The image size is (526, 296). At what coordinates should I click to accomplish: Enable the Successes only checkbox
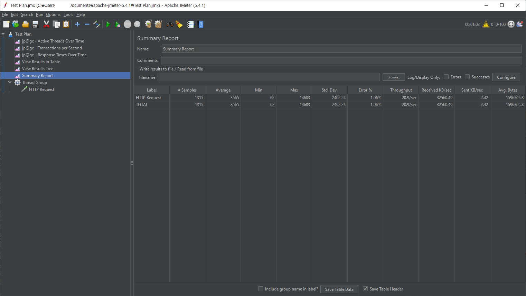point(467,77)
